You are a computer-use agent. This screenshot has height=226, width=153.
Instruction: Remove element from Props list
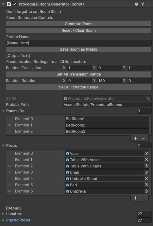click(143, 198)
